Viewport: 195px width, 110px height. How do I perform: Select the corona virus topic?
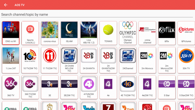[50, 33]
